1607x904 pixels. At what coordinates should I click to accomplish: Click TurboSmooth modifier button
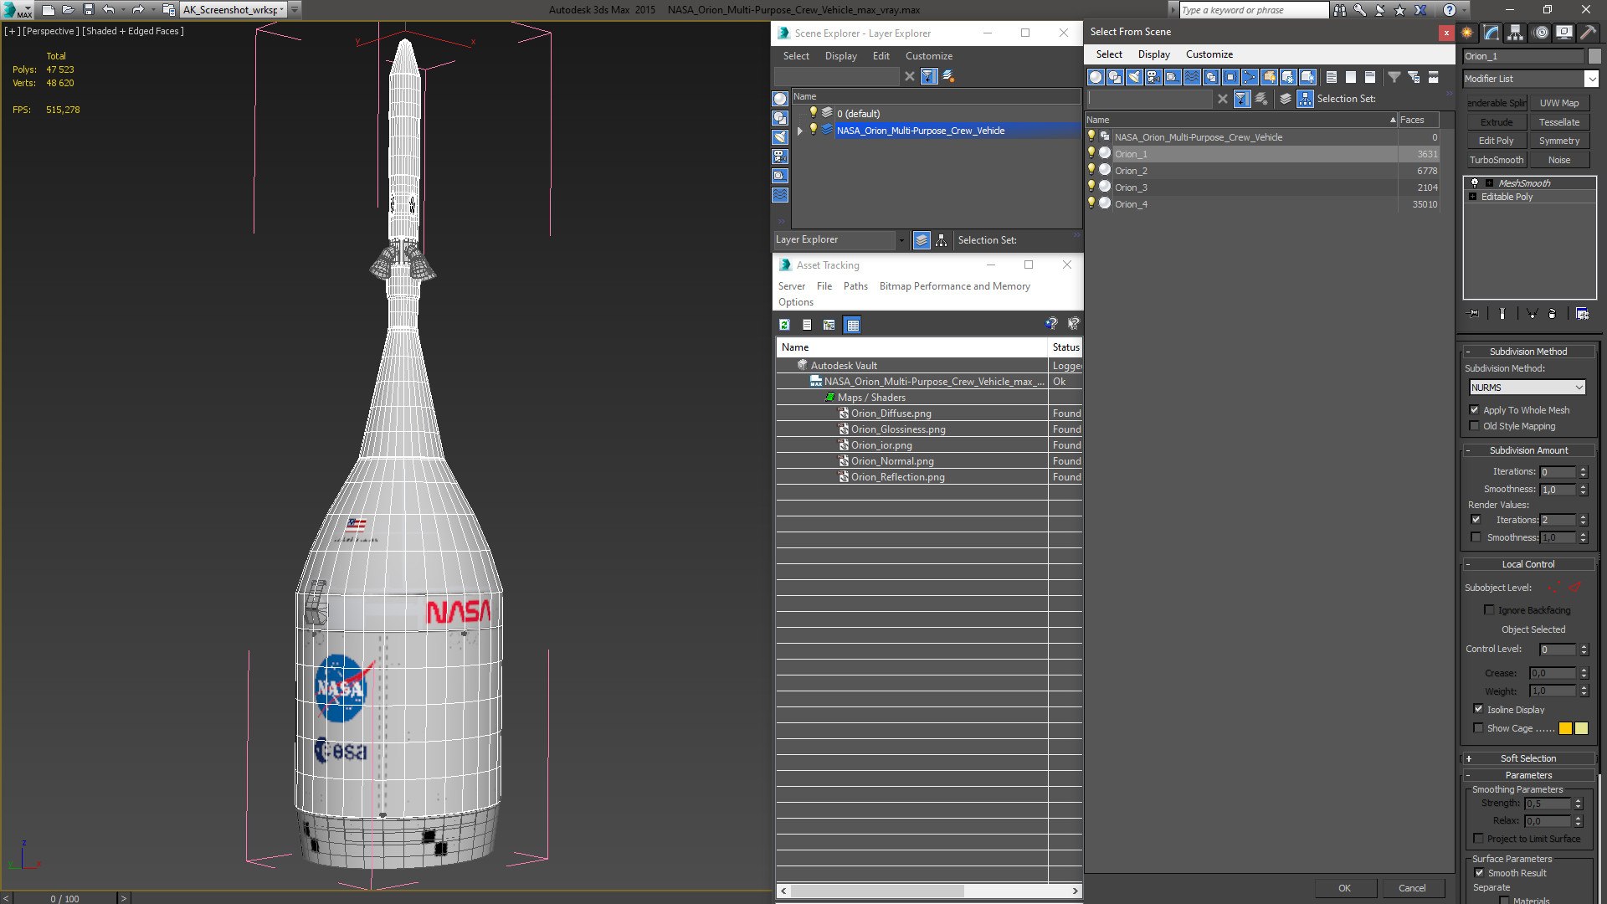(1497, 160)
